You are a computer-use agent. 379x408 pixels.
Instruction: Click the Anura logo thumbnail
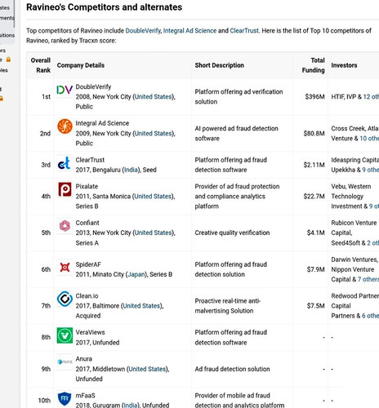(65, 361)
